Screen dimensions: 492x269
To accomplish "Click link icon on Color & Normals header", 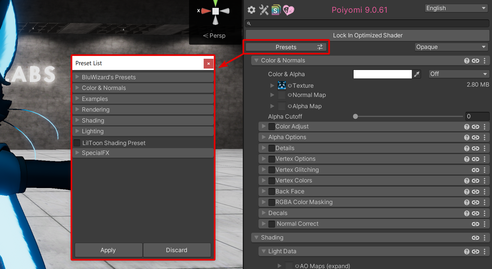I will tap(475, 61).
